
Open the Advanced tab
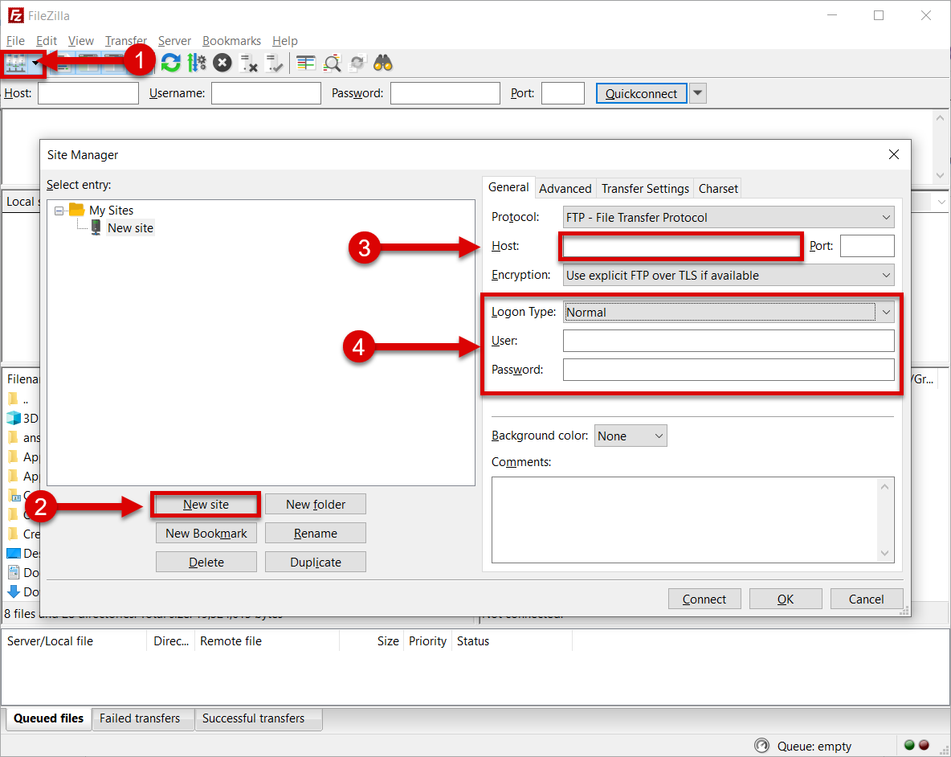[565, 189]
